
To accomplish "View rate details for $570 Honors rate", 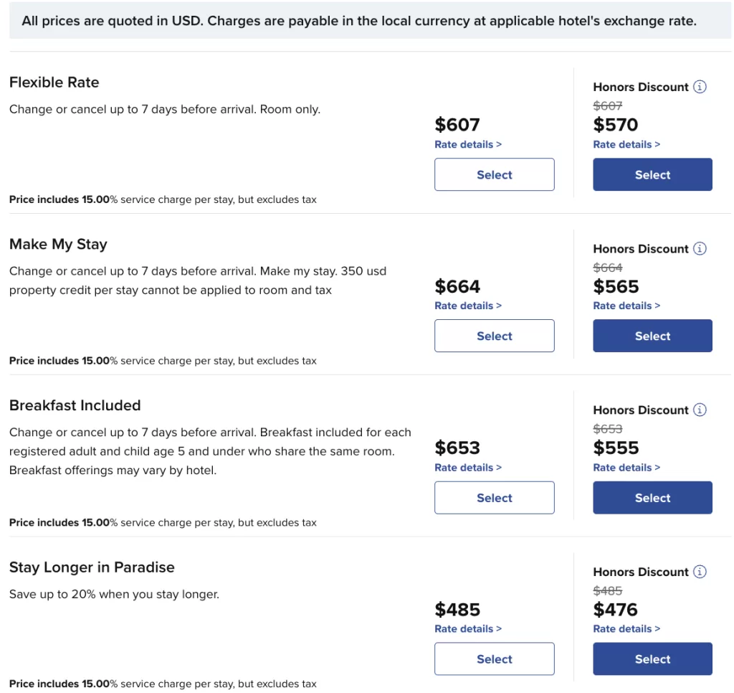I will click(x=626, y=144).
